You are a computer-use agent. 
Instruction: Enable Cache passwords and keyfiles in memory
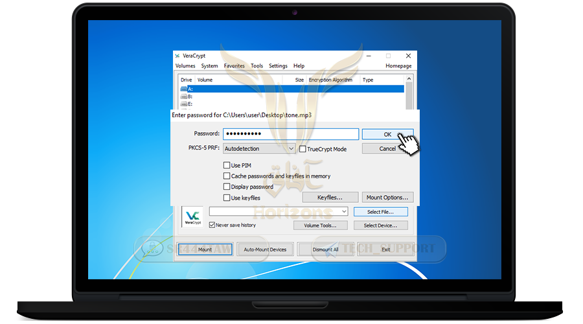pyautogui.click(x=227, y=176)
